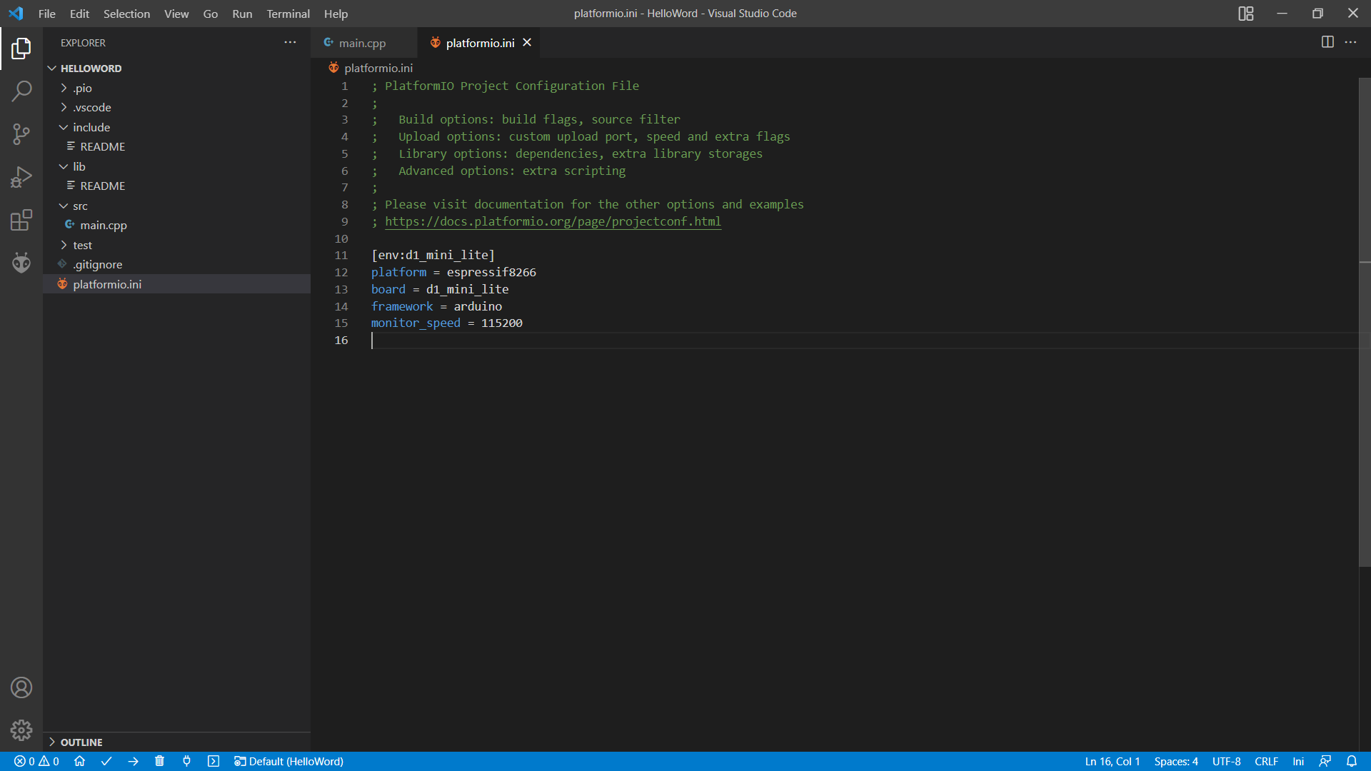The height and width of the screenshot is (771, 1371).
Task: Open the View menu
Action: [x=176, y=14]
